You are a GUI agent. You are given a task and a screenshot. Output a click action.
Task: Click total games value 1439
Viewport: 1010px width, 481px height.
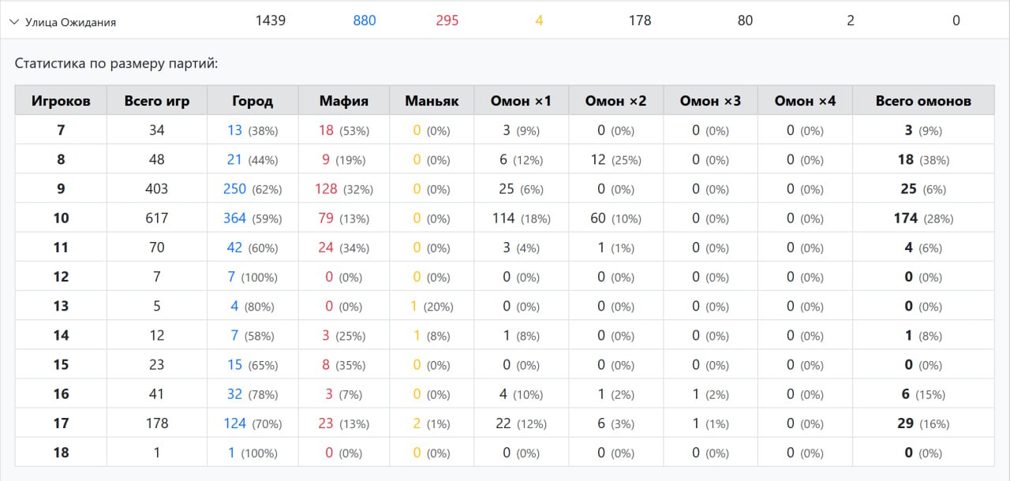271,21
